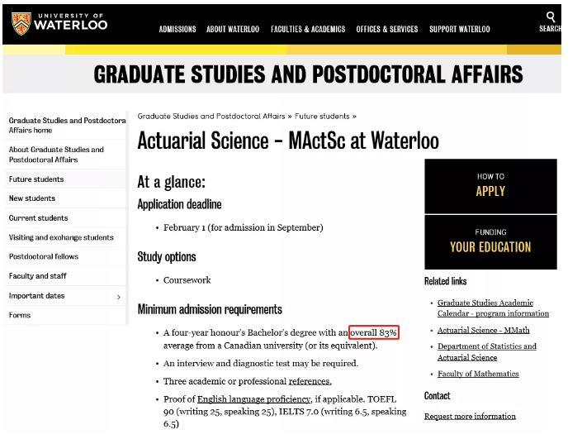Select Offices & Services in top navigation

pos(387,29)
